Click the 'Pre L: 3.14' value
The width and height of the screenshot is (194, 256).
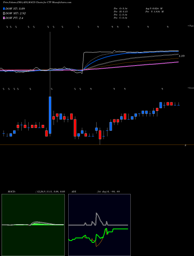point(121,15)
